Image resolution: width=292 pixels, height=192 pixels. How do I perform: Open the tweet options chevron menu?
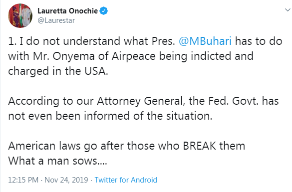pyautogui.click(x=288, y=10)
